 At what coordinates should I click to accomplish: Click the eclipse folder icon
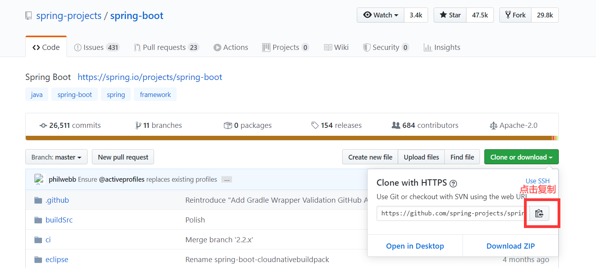pyautogui.click(x=38, y=260)
